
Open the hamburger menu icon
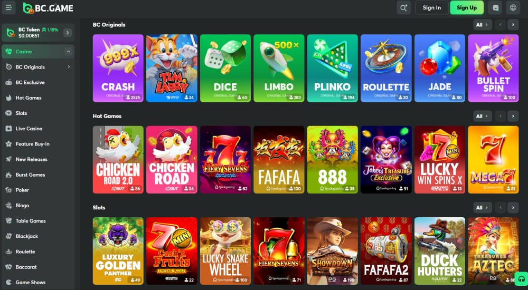click(9, 7)
